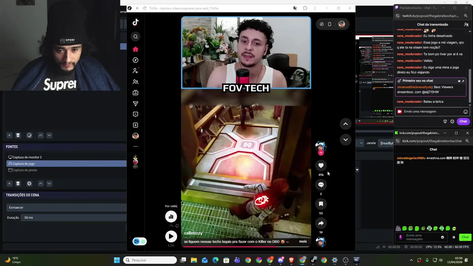
Task: Remove selected source with trash icon
Action: point(18,184)
